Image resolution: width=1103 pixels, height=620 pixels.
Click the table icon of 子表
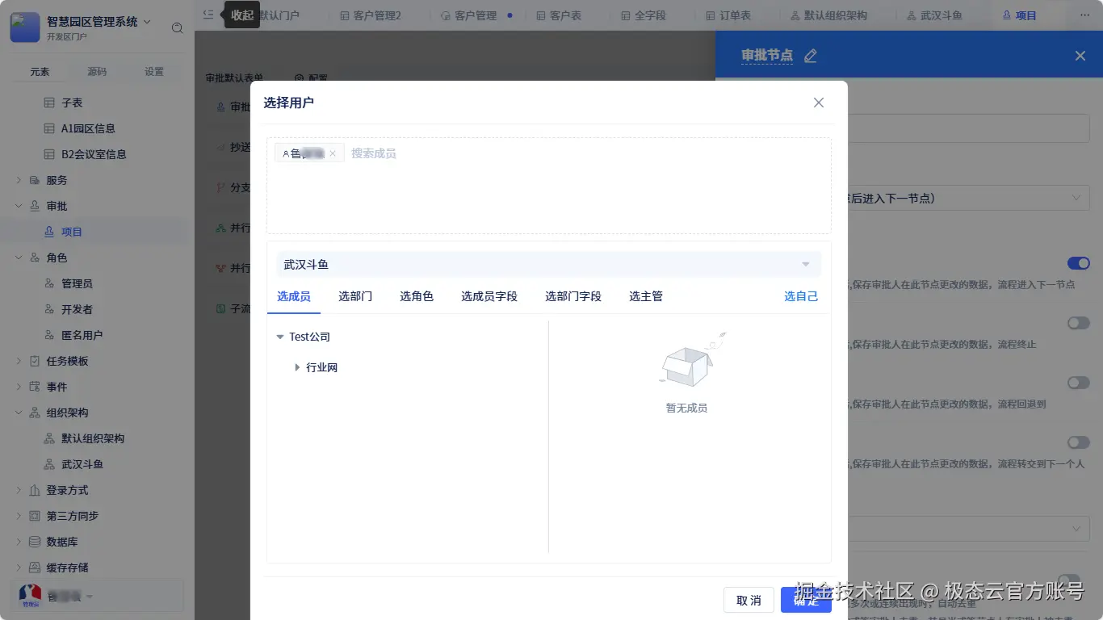49,103
